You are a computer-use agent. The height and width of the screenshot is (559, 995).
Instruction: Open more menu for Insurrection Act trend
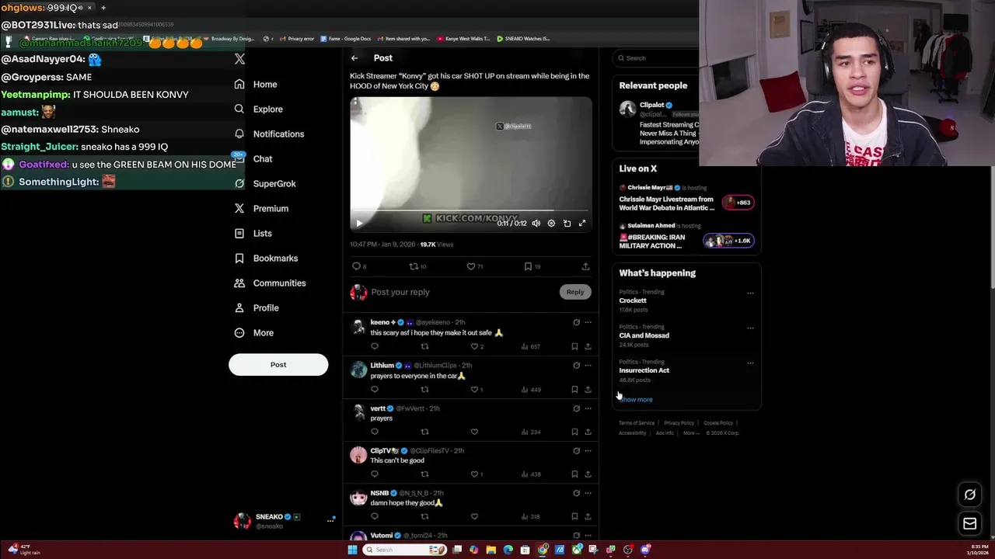(750, 363)
